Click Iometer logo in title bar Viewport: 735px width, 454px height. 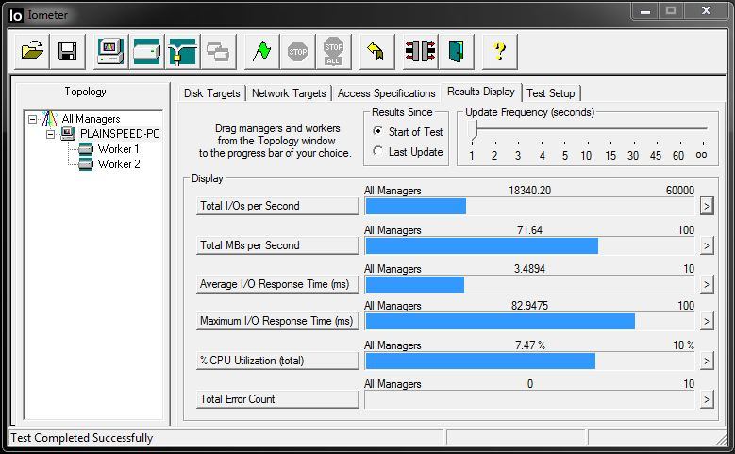click(15, 15)
